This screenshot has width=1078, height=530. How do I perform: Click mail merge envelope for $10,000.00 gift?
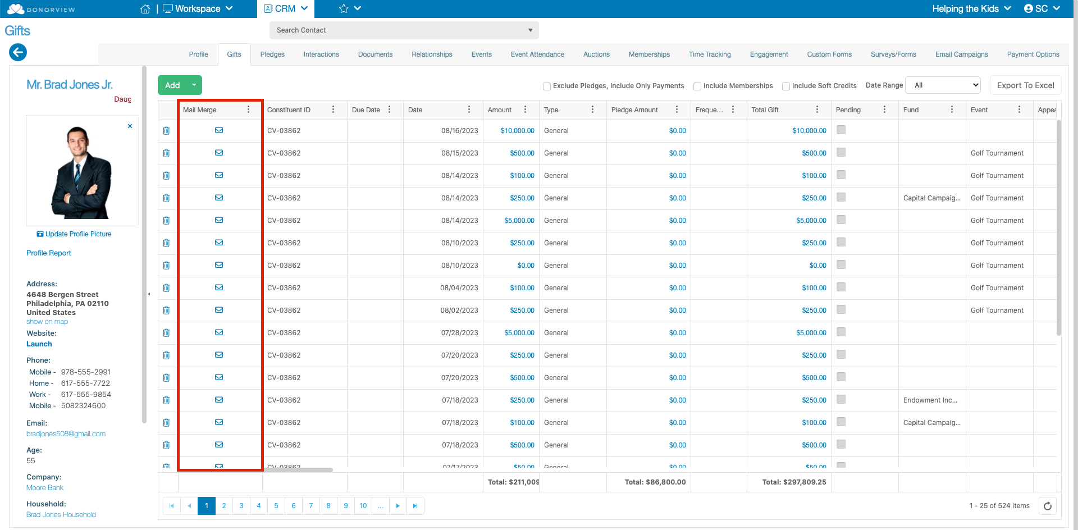tap(219, 130)
